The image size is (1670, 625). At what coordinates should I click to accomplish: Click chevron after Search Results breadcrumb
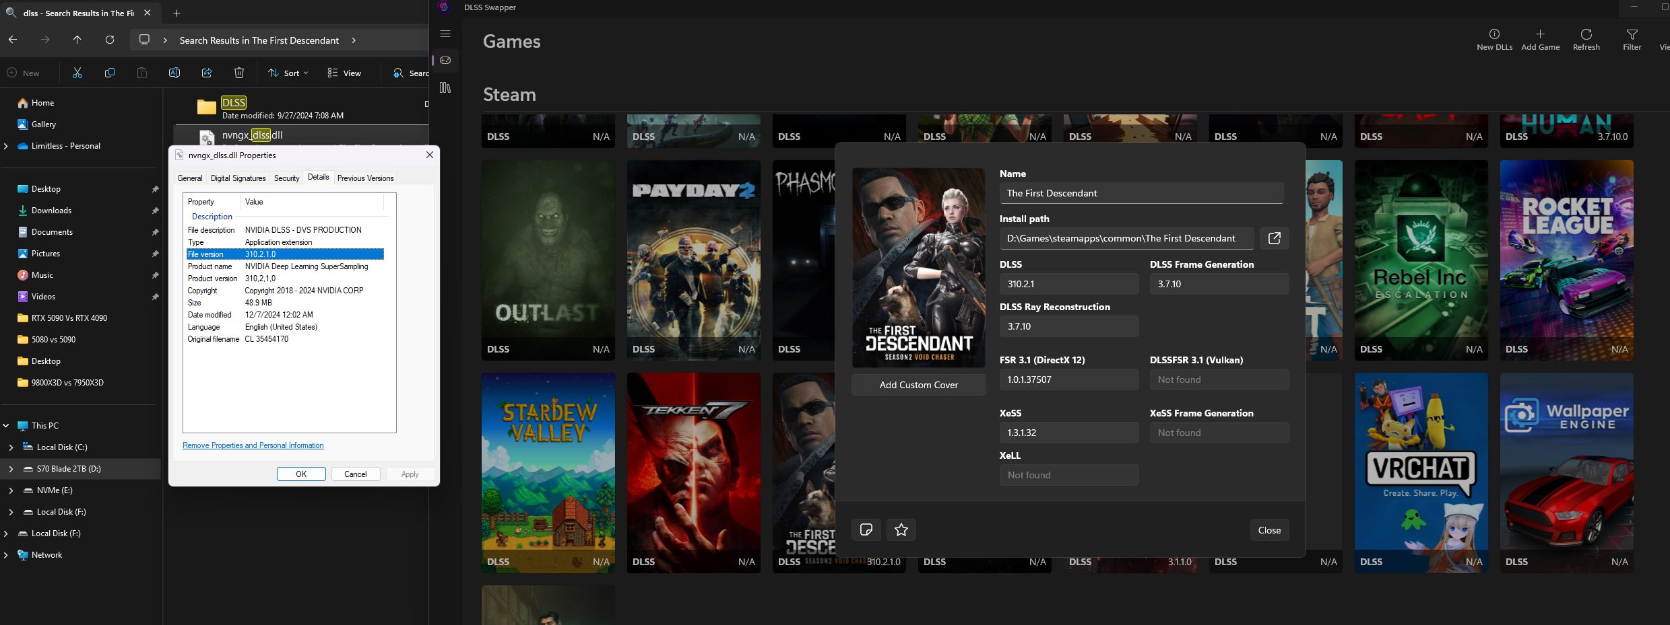click(354, 40)
